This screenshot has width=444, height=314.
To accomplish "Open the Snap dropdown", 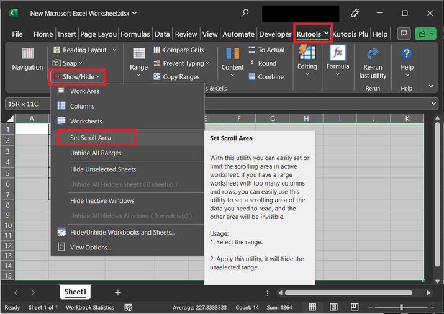I will click(x=68, y=63).
